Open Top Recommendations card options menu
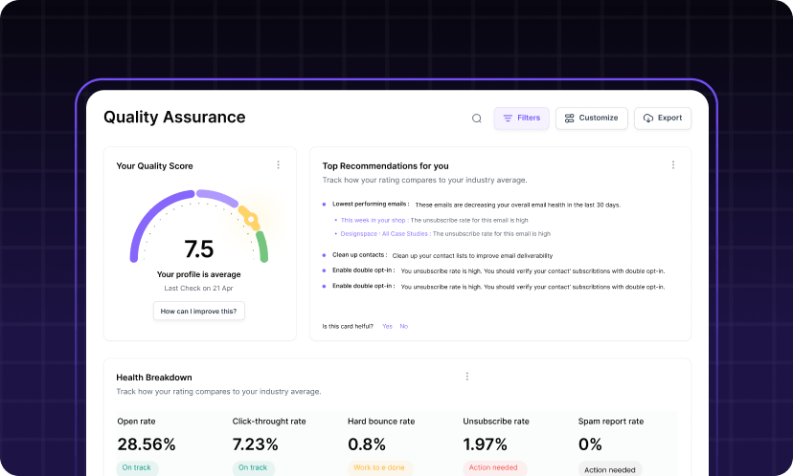 click(x=673, y=165)
